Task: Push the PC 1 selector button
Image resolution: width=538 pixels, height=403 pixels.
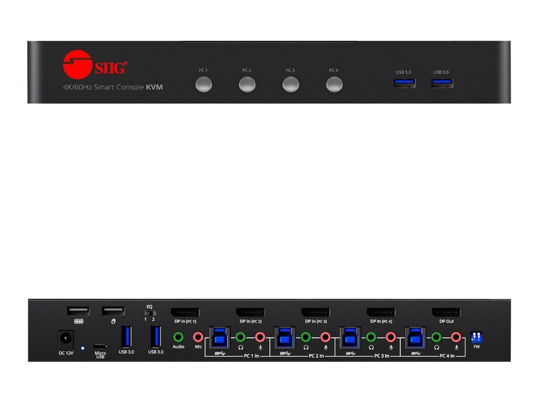Action: coord(203,84)
